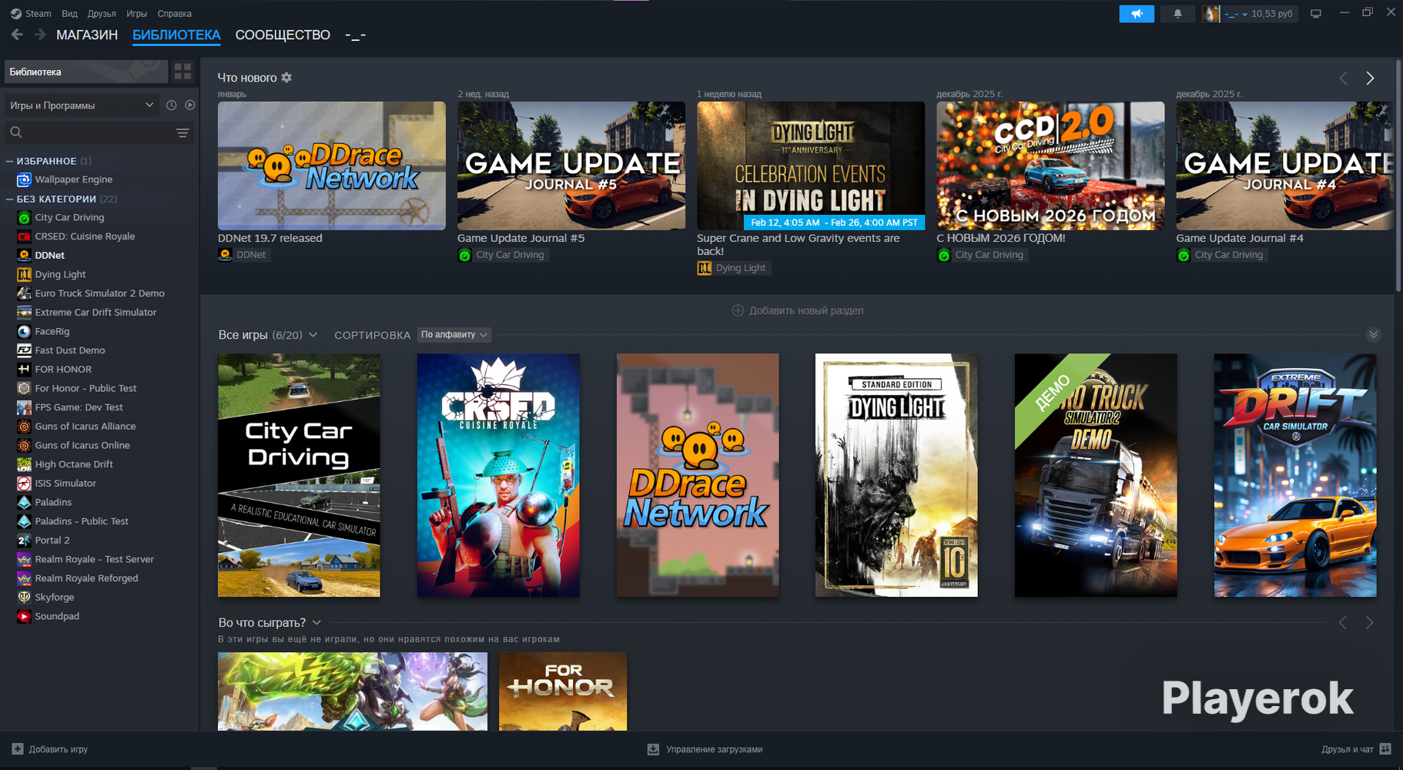The width and height of the screenshot is (1403, 770).
Task: Show next Во что сыграть suggestions arrow
Action: (x=1369, y=622)
